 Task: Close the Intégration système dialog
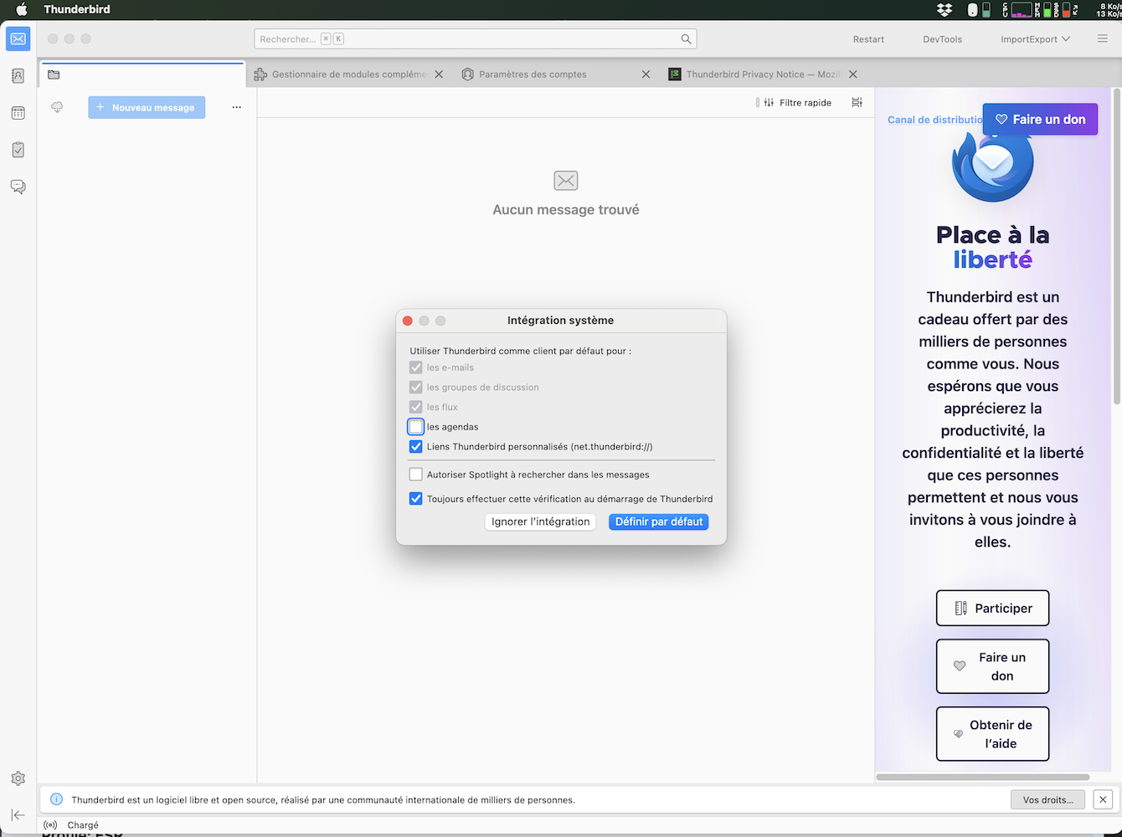tap(408, 321)
